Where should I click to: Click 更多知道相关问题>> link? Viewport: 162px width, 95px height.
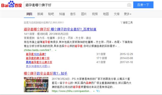(x=38, y=66)
